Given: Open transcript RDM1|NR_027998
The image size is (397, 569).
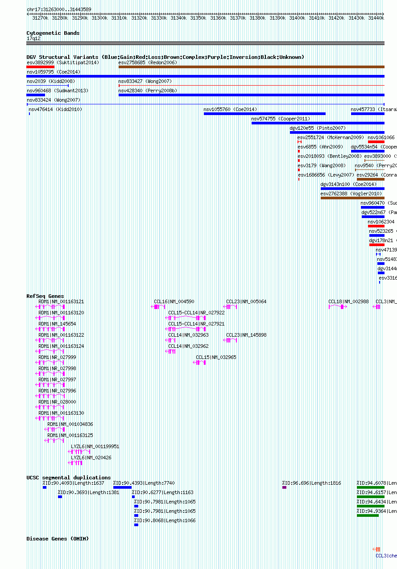Looking at the screenshot, I should tap(57, 368).
